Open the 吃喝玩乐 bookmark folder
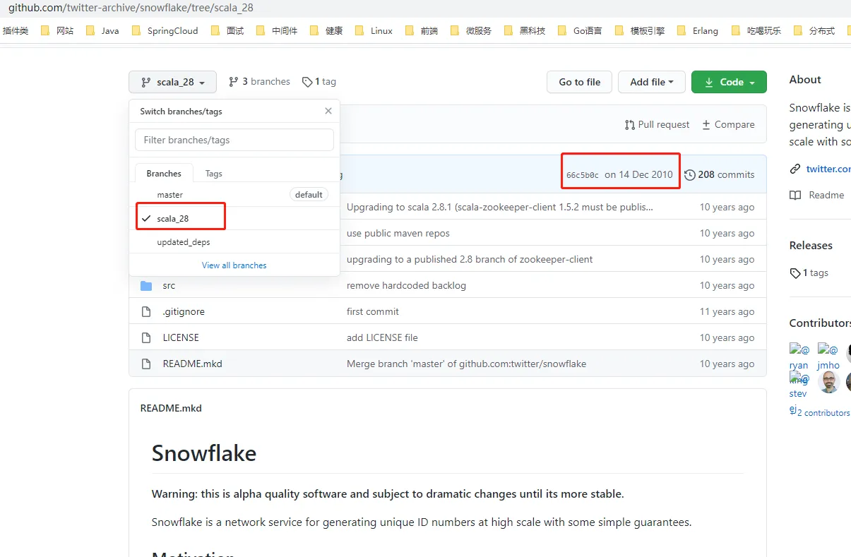Screen dimensions: 851x557 [x=756, y=30]
